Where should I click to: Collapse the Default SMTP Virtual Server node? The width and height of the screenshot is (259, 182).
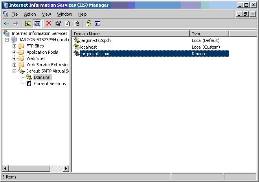tap(15, 71)
